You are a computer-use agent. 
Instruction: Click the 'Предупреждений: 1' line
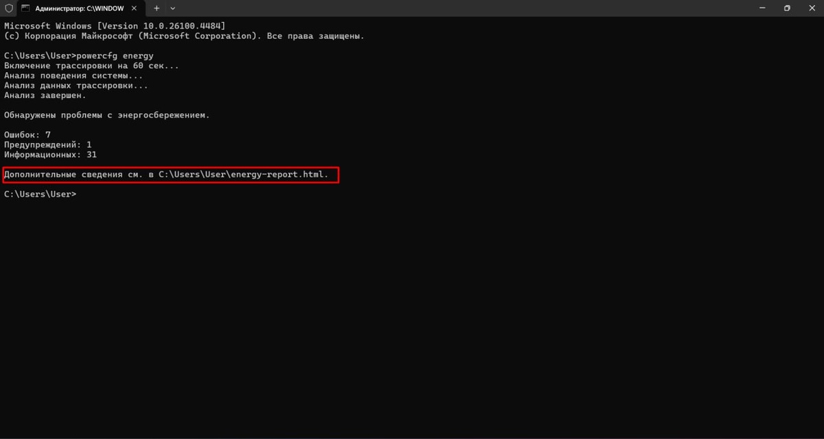click(x=48, y=145)
